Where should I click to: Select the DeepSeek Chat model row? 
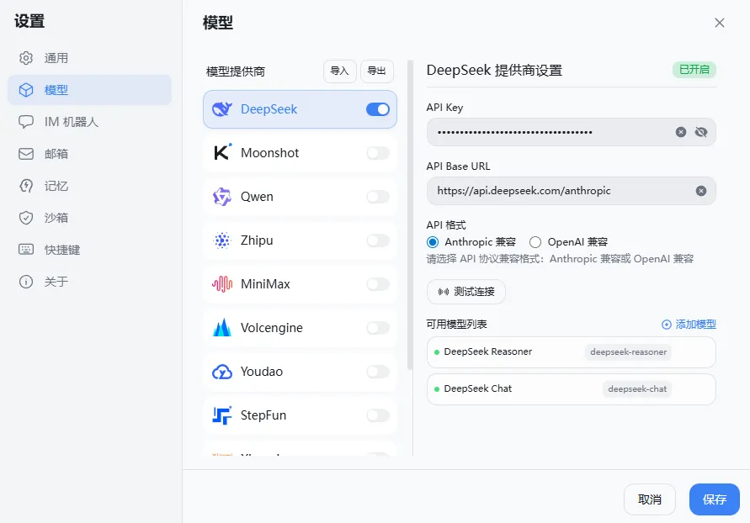point(571,389)
